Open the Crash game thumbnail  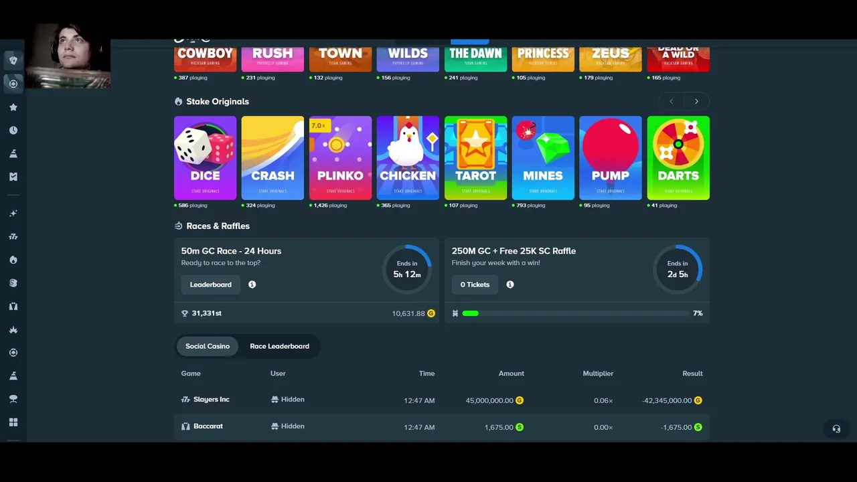[272, 158]
